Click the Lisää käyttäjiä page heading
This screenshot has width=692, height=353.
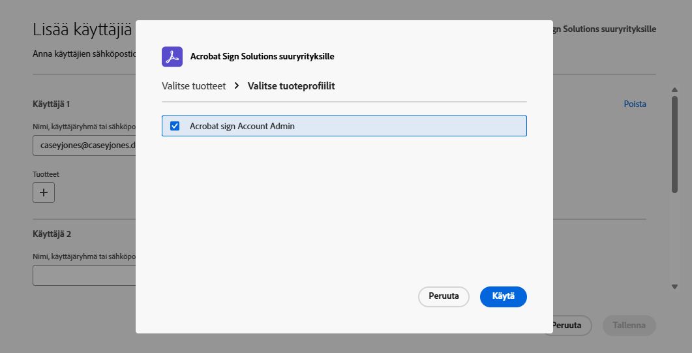82,29
